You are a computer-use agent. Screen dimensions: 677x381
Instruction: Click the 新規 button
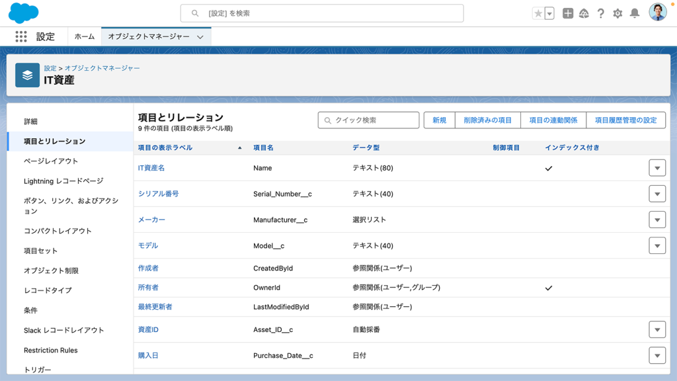pyautogui.click(x=439, y=120)
